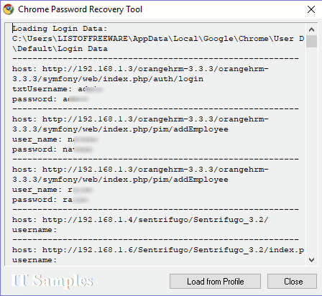Click the user_name line starting with 'r'
Image resolution: width=322 pixels, height=296 pixels.
[52, 190]
